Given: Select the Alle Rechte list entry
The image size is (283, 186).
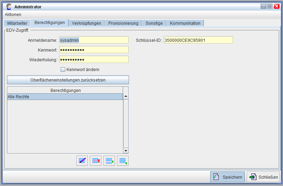Looking at the screenshot, I should click(x=65, y=97).
